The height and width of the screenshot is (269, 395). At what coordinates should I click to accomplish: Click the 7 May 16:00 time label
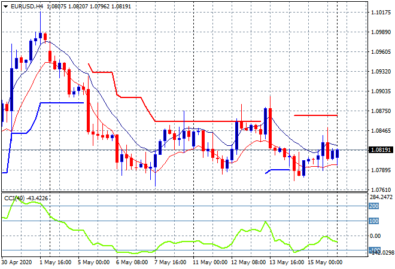[171, 262]
